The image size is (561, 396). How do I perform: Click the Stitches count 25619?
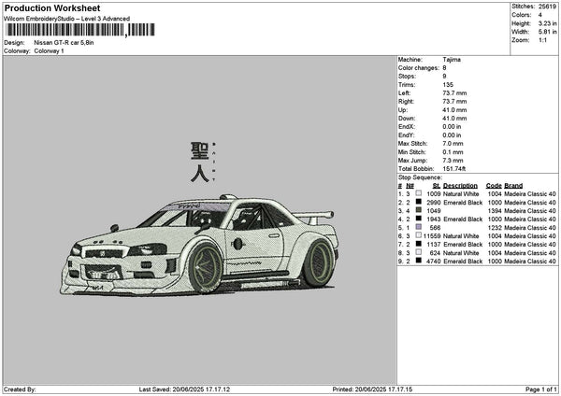coord(545,7)
